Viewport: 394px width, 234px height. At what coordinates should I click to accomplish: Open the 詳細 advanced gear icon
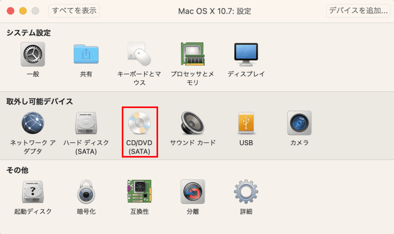tap(246, 191)
